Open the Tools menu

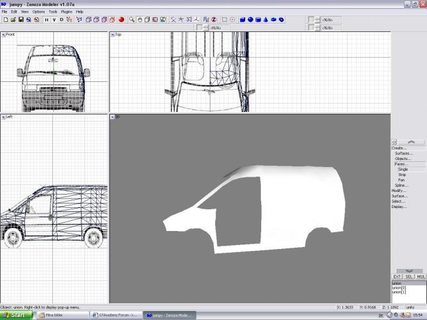53,12
